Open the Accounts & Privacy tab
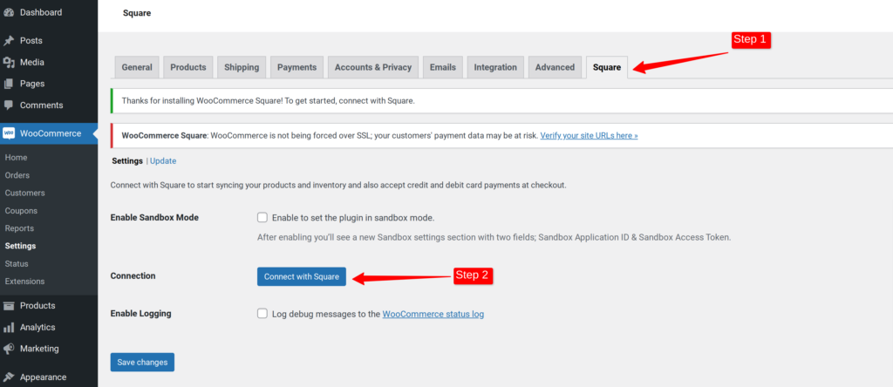 point(372,67)
